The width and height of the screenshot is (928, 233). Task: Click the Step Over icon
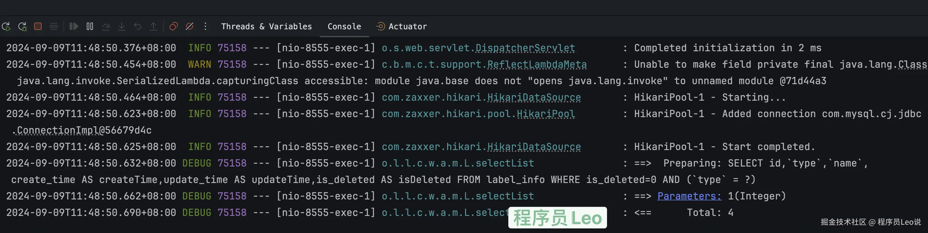coord(105,27)
